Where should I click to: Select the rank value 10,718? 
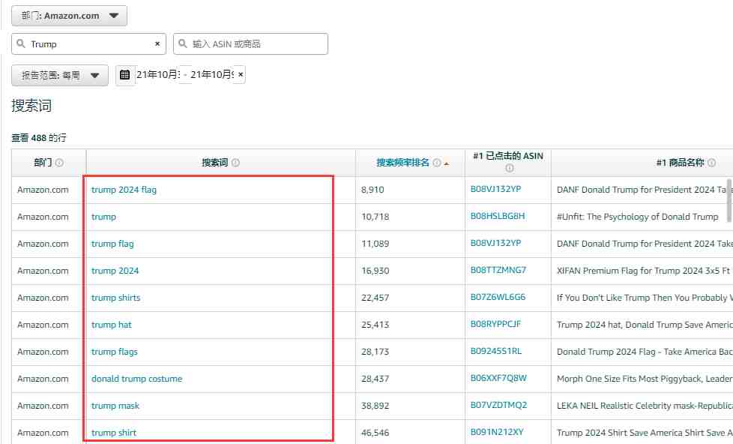coord(375,217)
